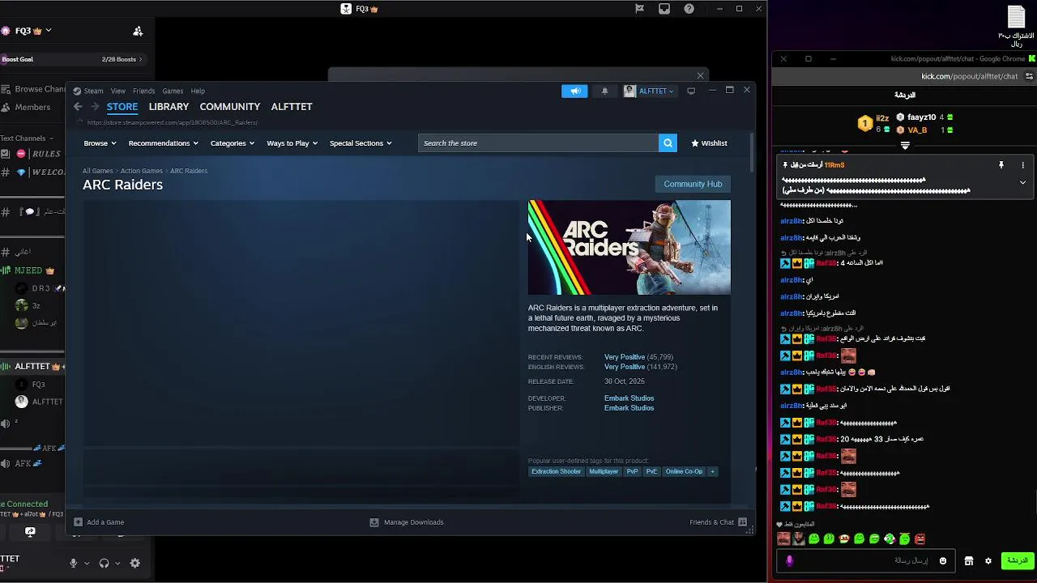Screen dimensions: 1037x583
Task: Switch to the COMMUNITY tab
Action: click(230, 106)
